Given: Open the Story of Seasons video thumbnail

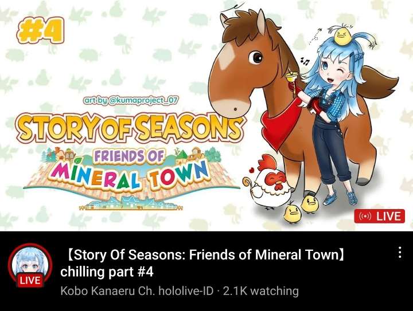Looking at the screenshot, I should tap(206, 116).
